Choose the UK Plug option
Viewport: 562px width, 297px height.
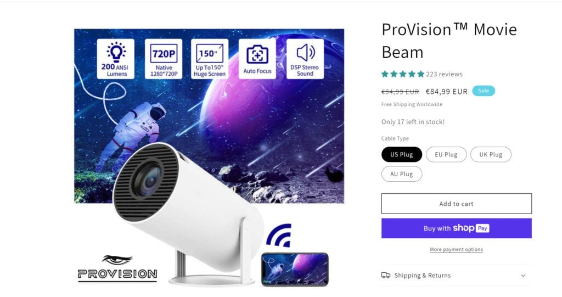point(491,154)
